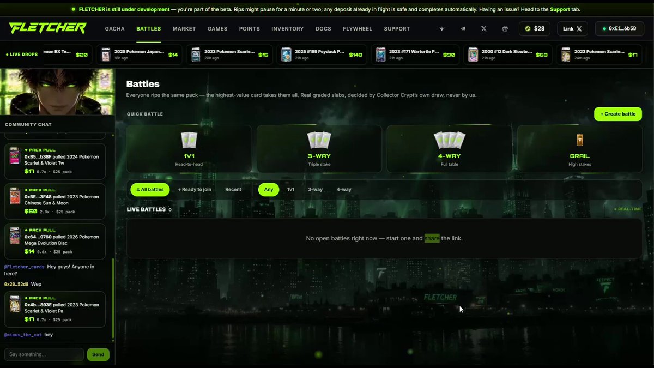Open the $28 balance pill
Screen dimensions: 654x368
point(535,29)
